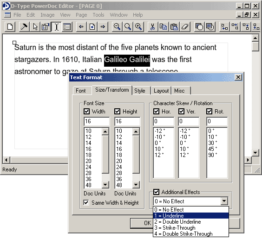262x238 pixels.
Task: Choose '3 = Strike-Through' option
Action: [191, 228]
